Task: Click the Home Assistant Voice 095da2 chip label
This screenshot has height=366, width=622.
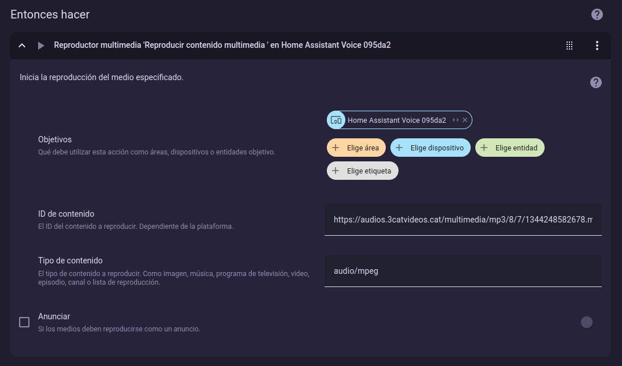Action: pos(397,120)
